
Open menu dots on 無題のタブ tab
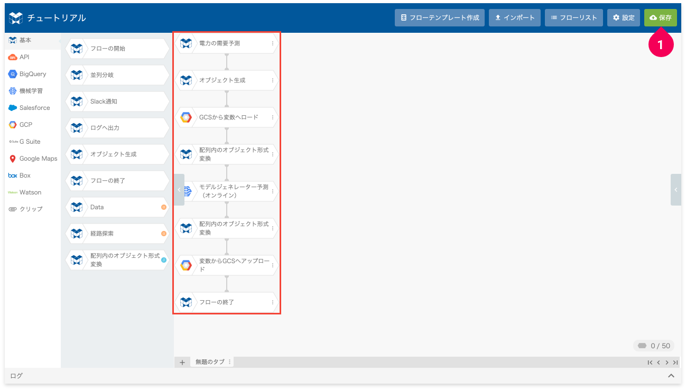point(229,362)
